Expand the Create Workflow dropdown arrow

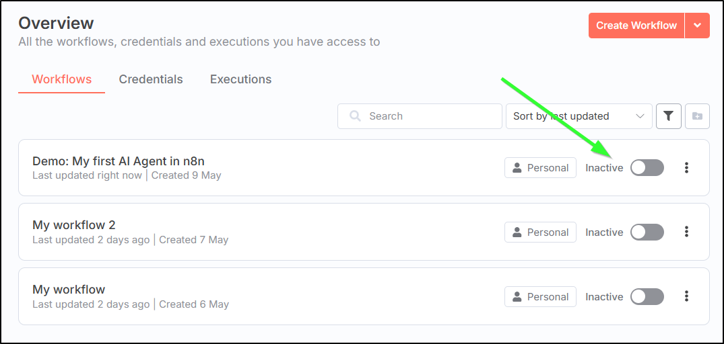coord(698,26)
